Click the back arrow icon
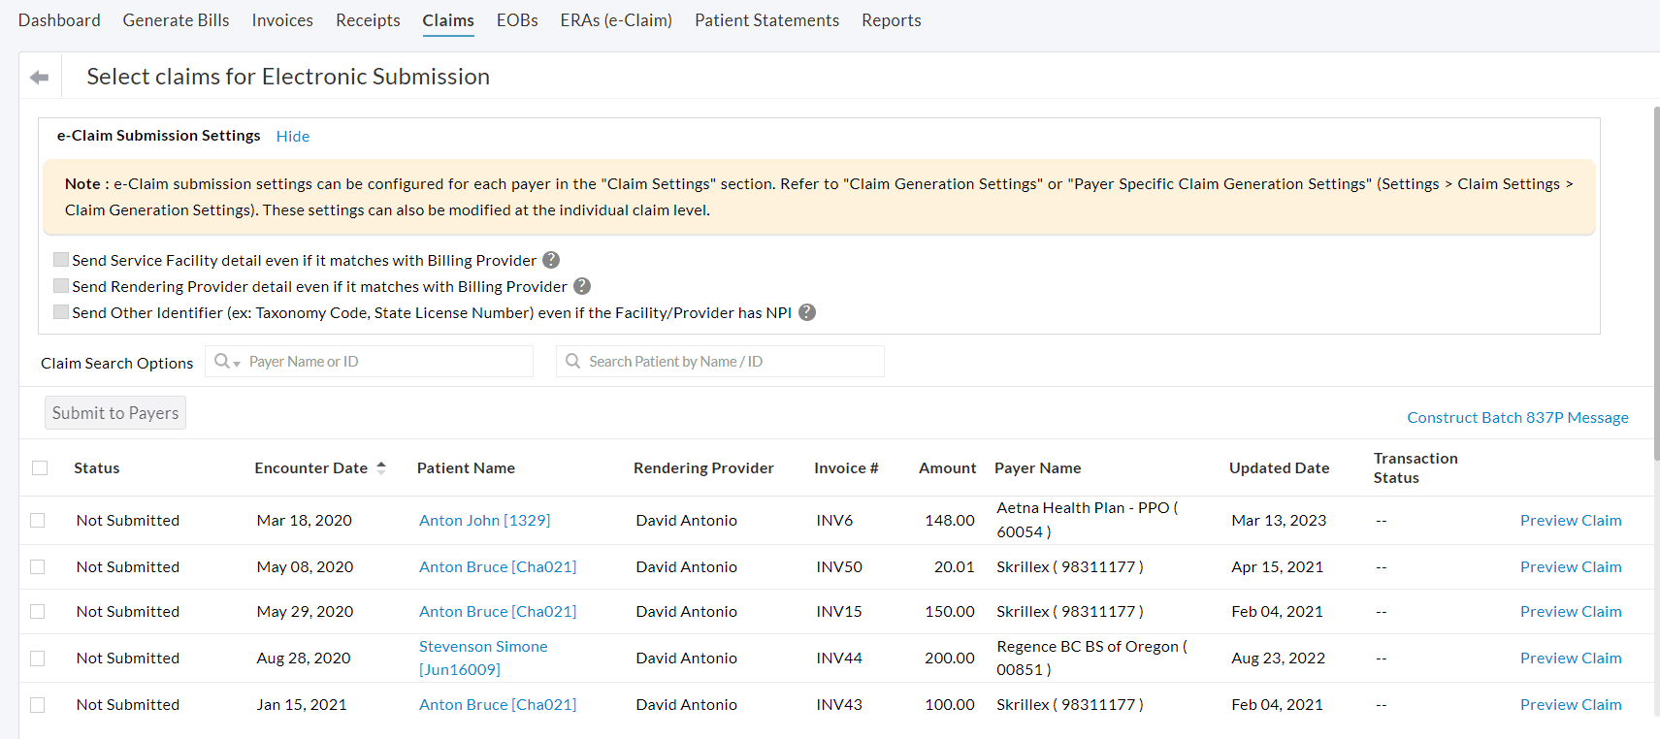Screen dimensions: 1660x739 (x=39, y=77)
